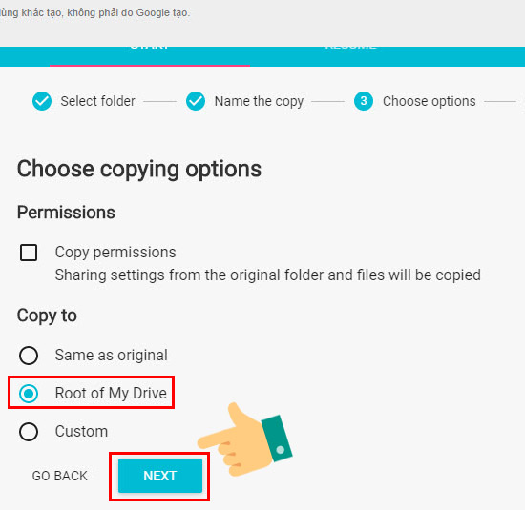
Task: Tick the Copy permissions checkbox
Action: [29, 253]
